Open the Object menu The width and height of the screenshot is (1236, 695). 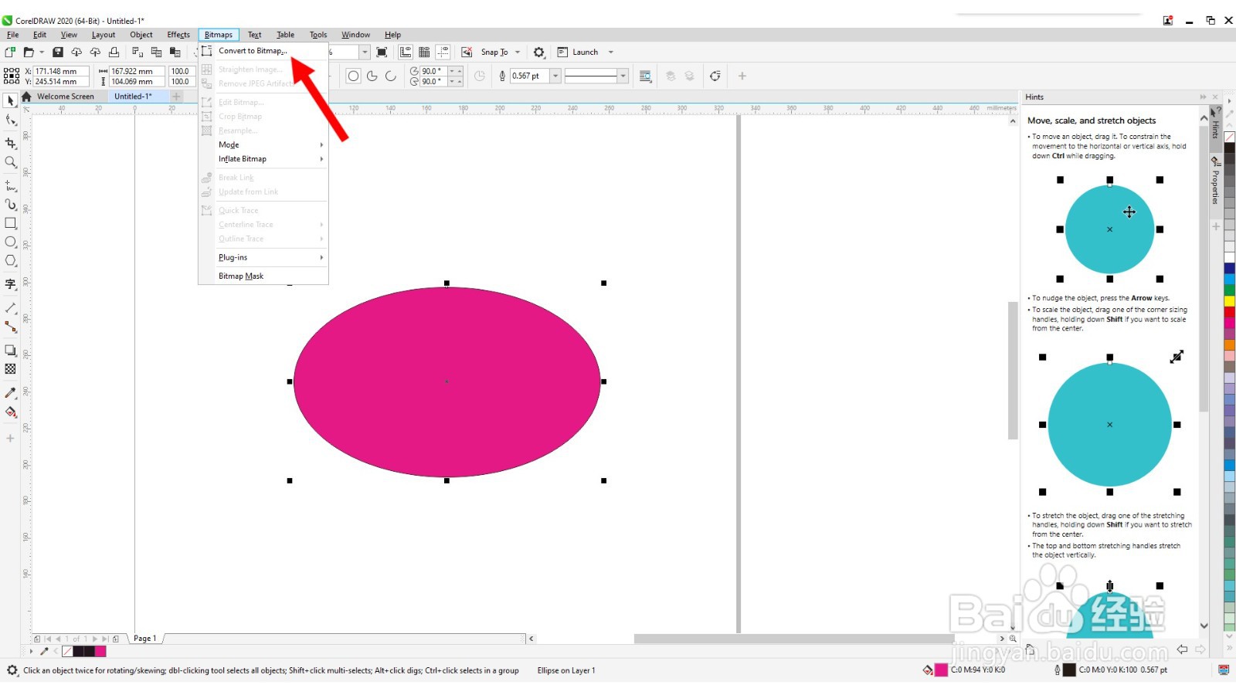pos(141,35)
